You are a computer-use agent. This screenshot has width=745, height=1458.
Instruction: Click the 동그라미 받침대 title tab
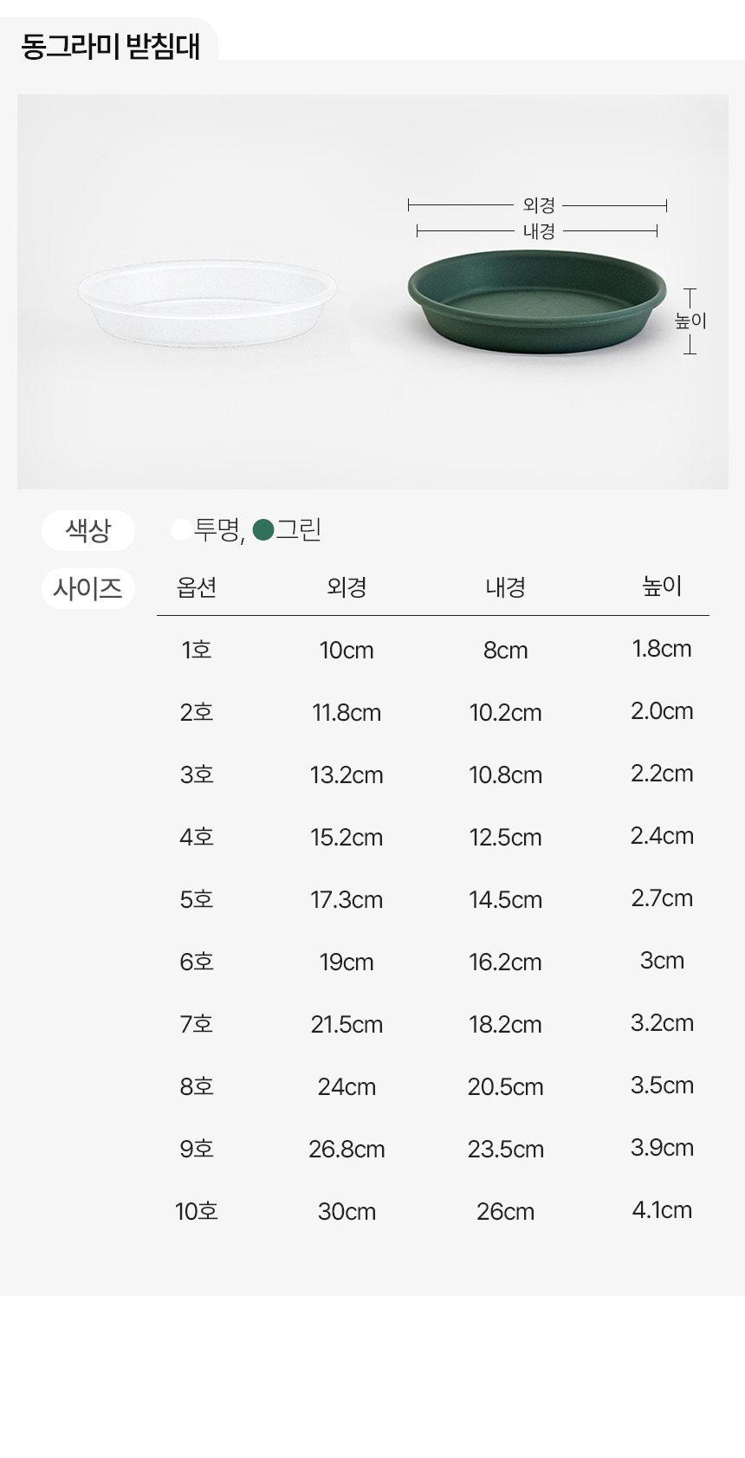coord(110,46)
